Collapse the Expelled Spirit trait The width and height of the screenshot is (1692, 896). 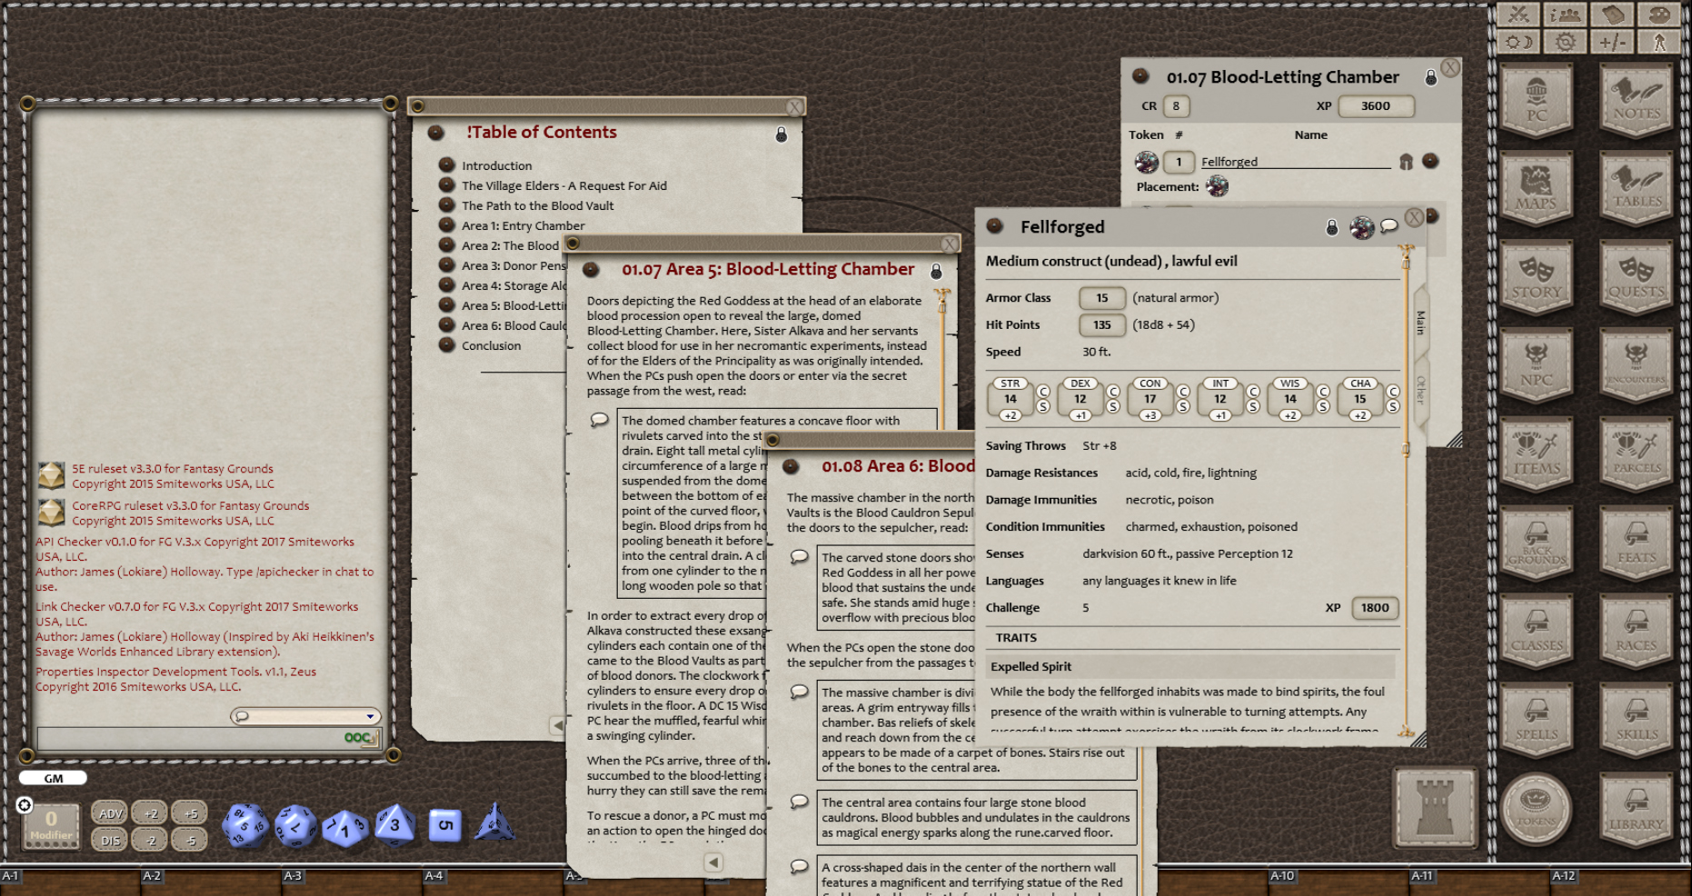click(1031, 666)
